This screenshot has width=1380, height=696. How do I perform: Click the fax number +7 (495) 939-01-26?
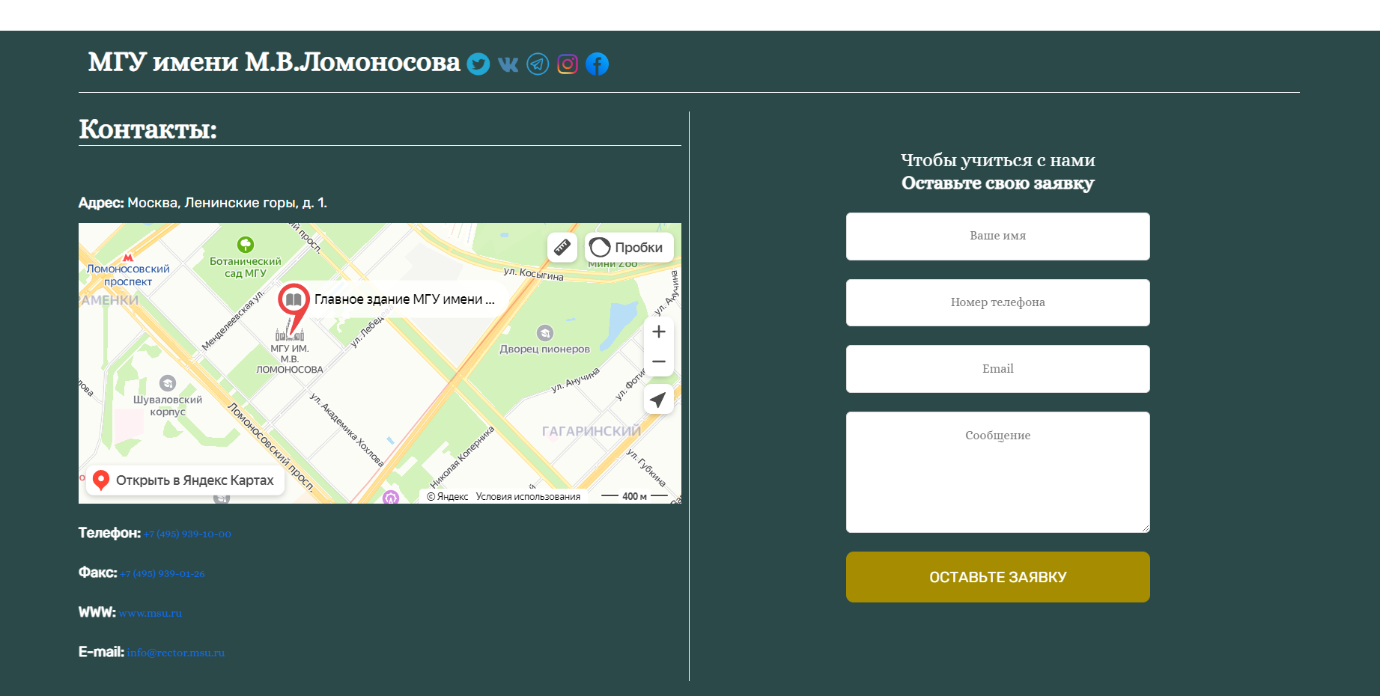coord(162,574)
